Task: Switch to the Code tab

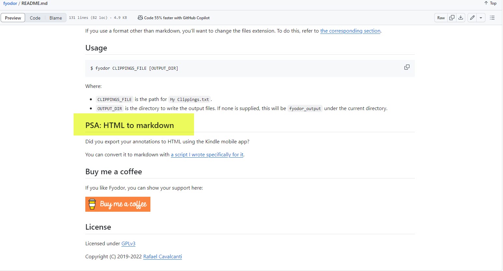Action: [35, 18]
